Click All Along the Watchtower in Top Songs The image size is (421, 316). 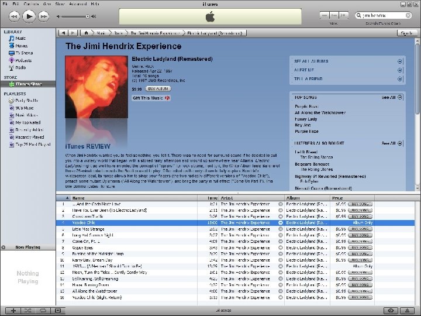320,112
